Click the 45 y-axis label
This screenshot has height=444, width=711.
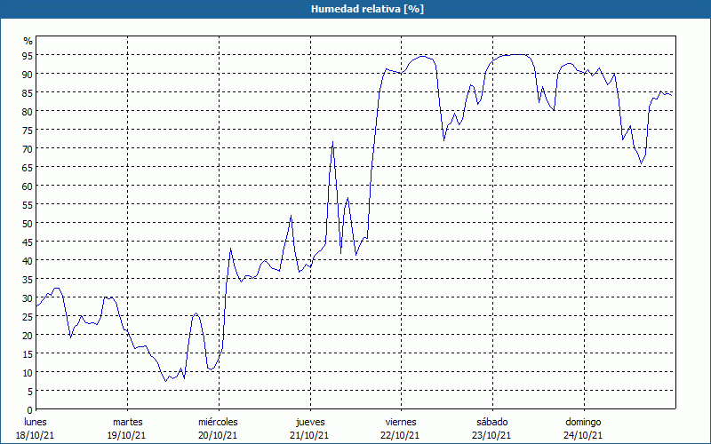[28, 242]
